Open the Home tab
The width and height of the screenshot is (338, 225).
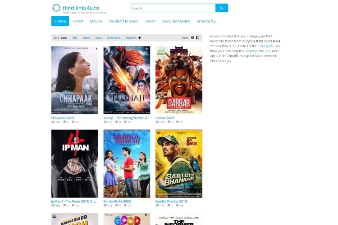[x=60, y=21]
